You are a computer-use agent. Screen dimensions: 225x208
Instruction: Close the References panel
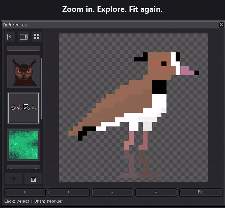pyautogui.click(x=222, y=25)
